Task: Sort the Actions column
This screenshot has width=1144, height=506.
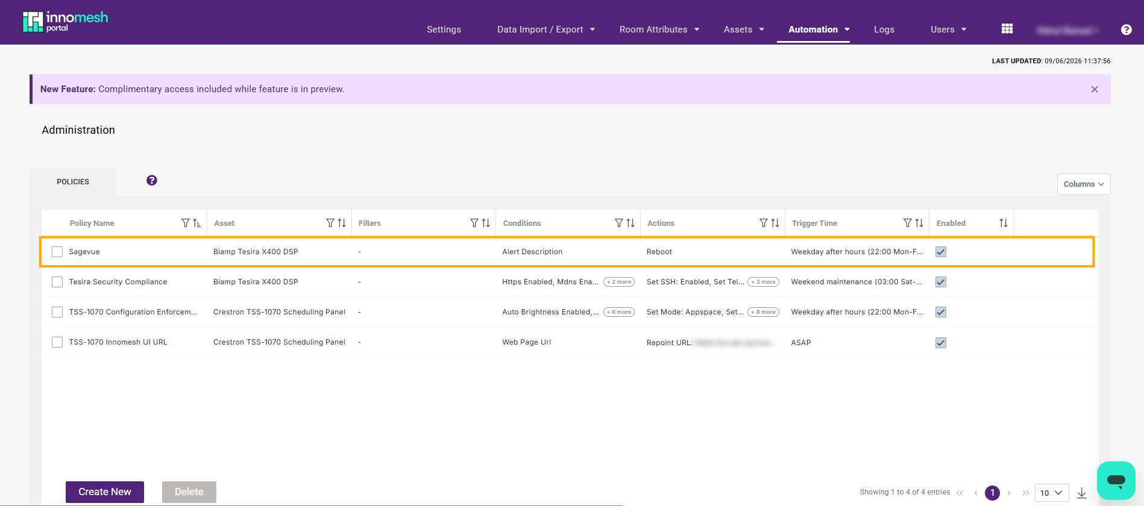Action: tap(775, 223)
